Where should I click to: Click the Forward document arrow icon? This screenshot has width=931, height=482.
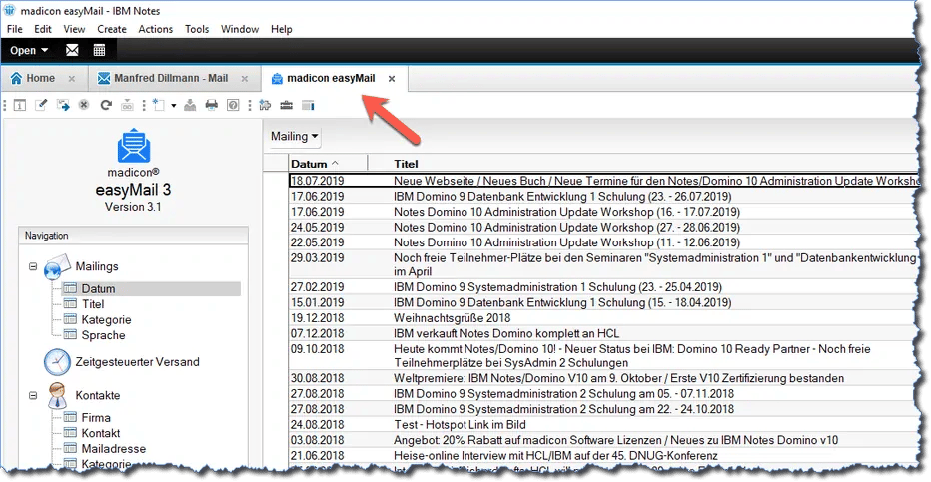coord(63,105)
